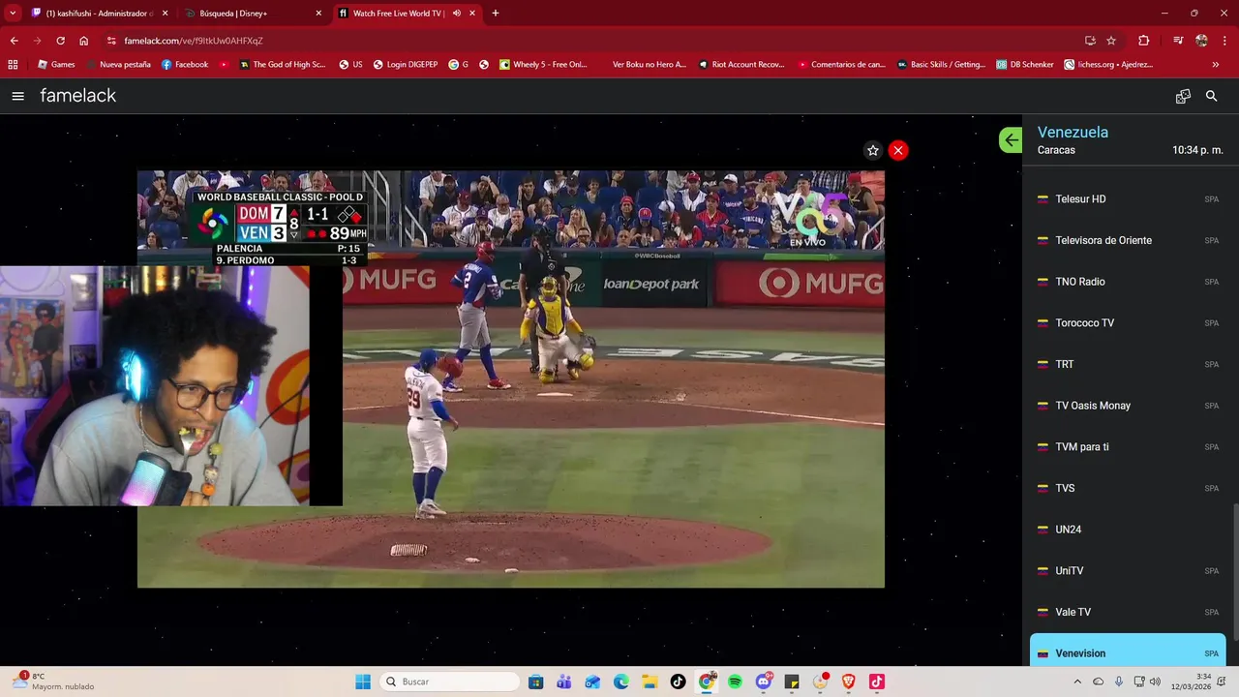Select the TVS channel
Viewport: 1239px width, 697px height.
click(1128, 488)
